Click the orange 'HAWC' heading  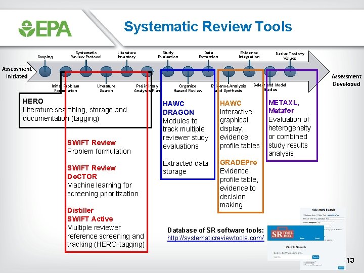point(231,103)
